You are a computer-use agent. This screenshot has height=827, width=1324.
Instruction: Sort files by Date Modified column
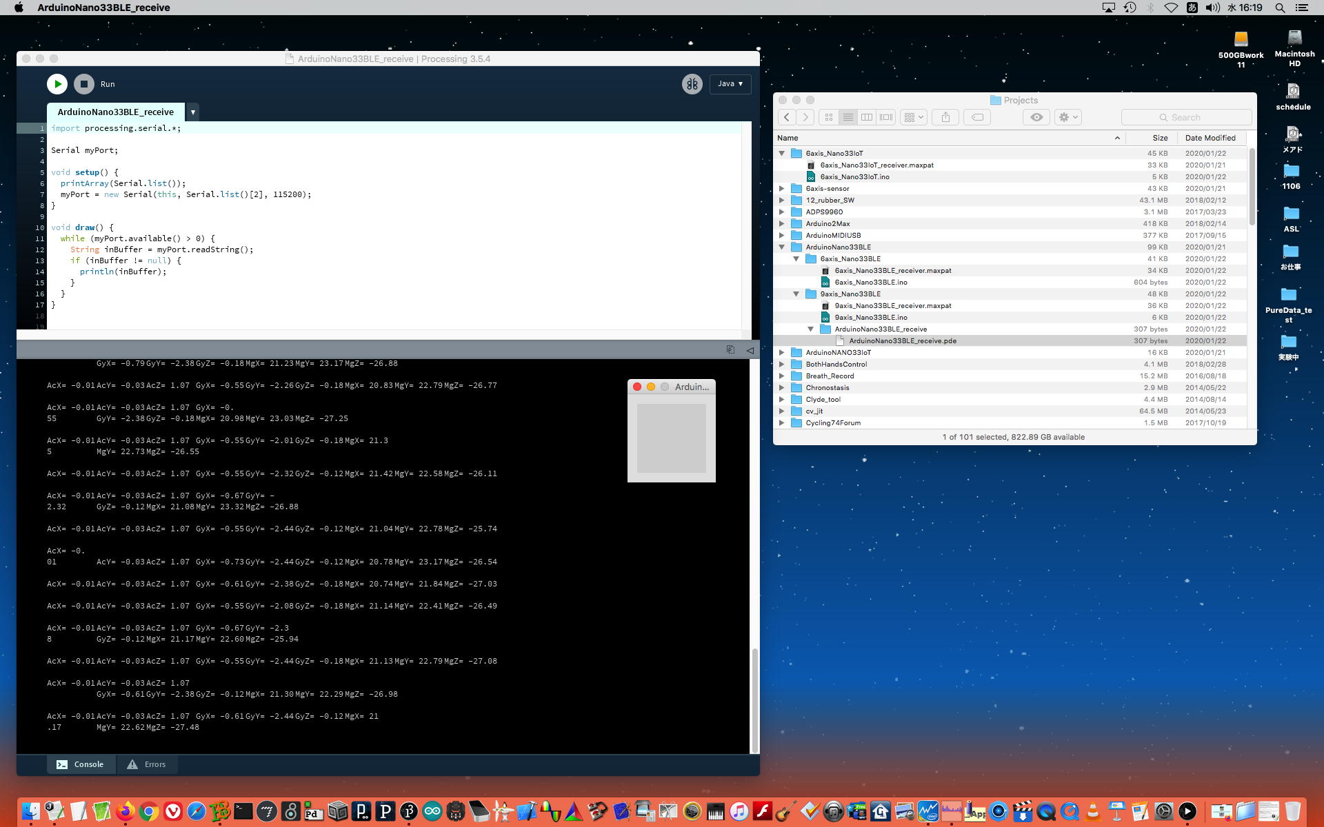click(x=1210, y=138)
